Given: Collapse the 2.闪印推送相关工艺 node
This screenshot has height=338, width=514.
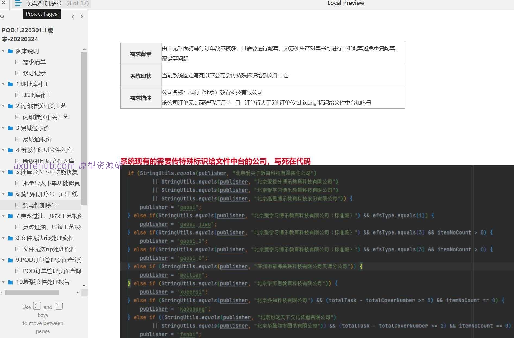Looking at the screenshot, I should pyautogui.click(x=3, y=106).
